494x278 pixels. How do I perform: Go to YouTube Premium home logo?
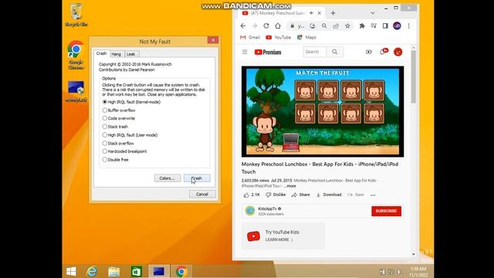(x=268, y=52)
